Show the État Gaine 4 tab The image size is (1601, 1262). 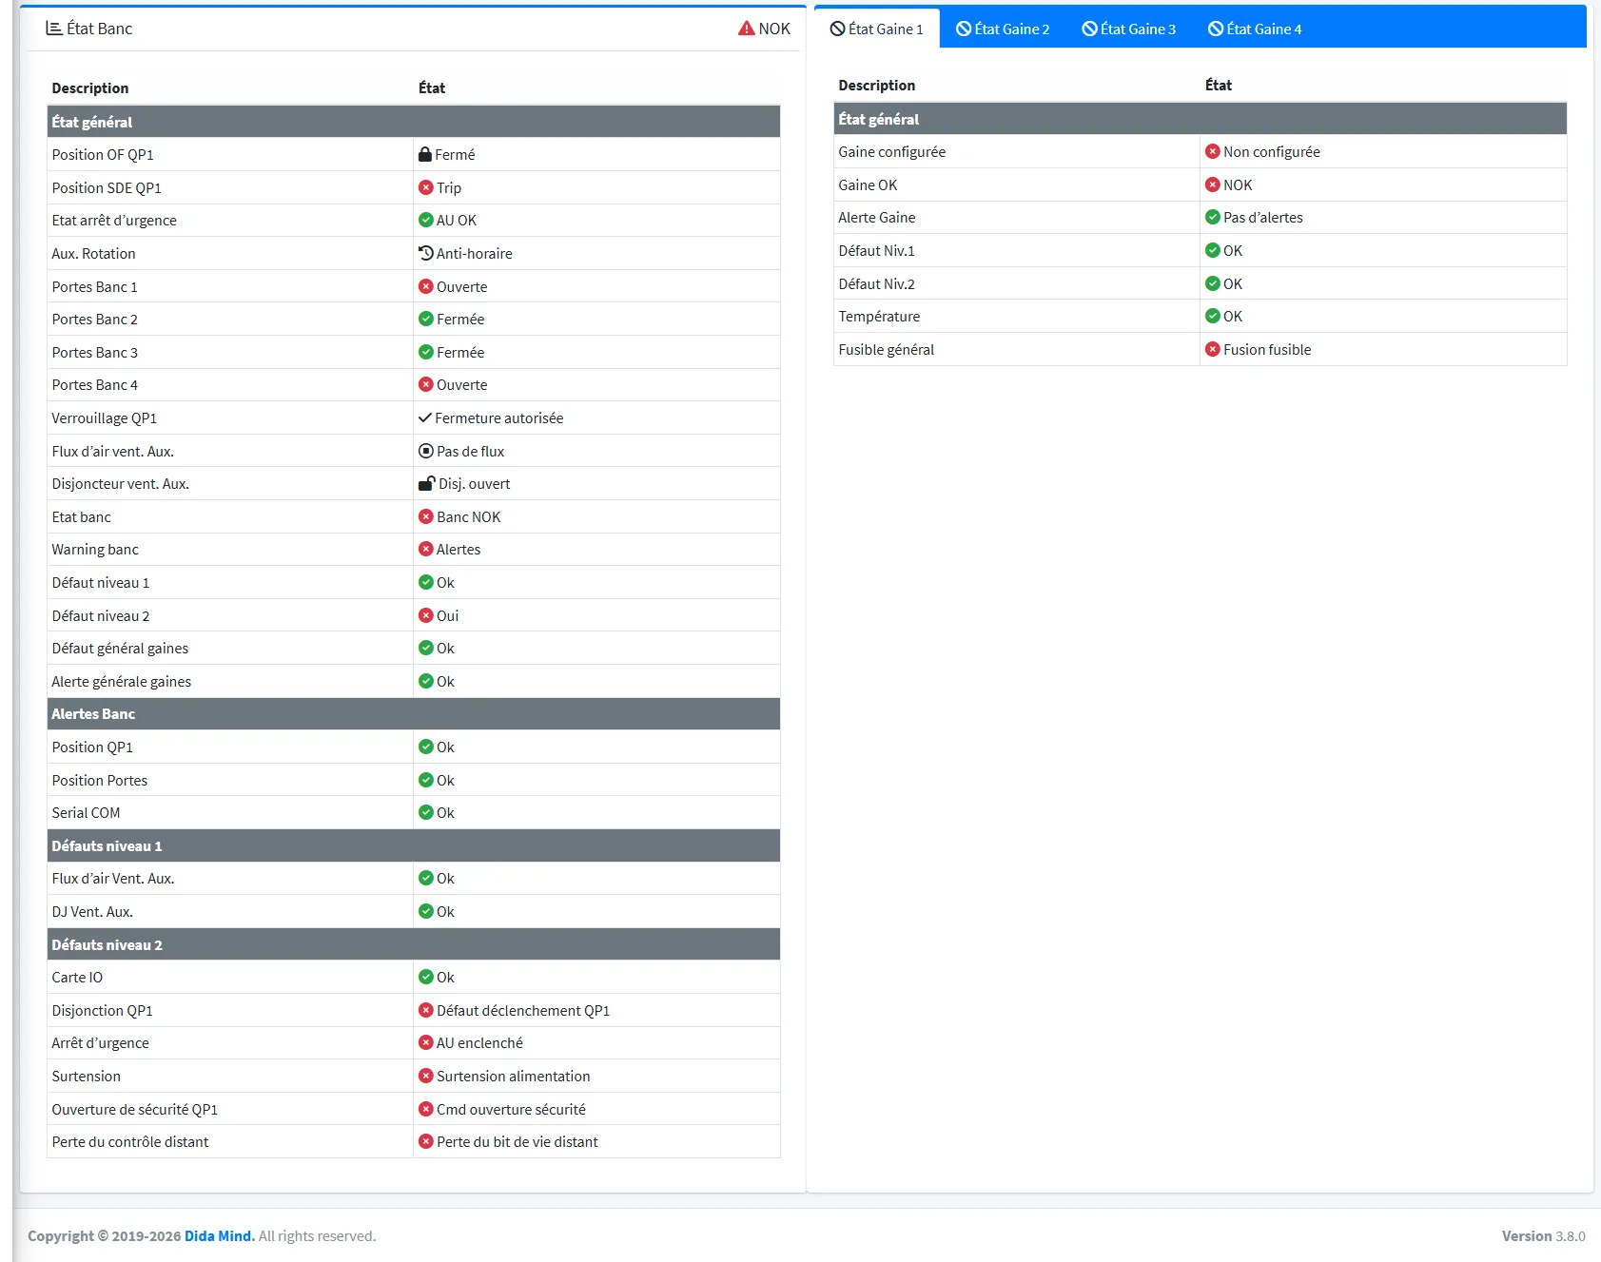1255,29
